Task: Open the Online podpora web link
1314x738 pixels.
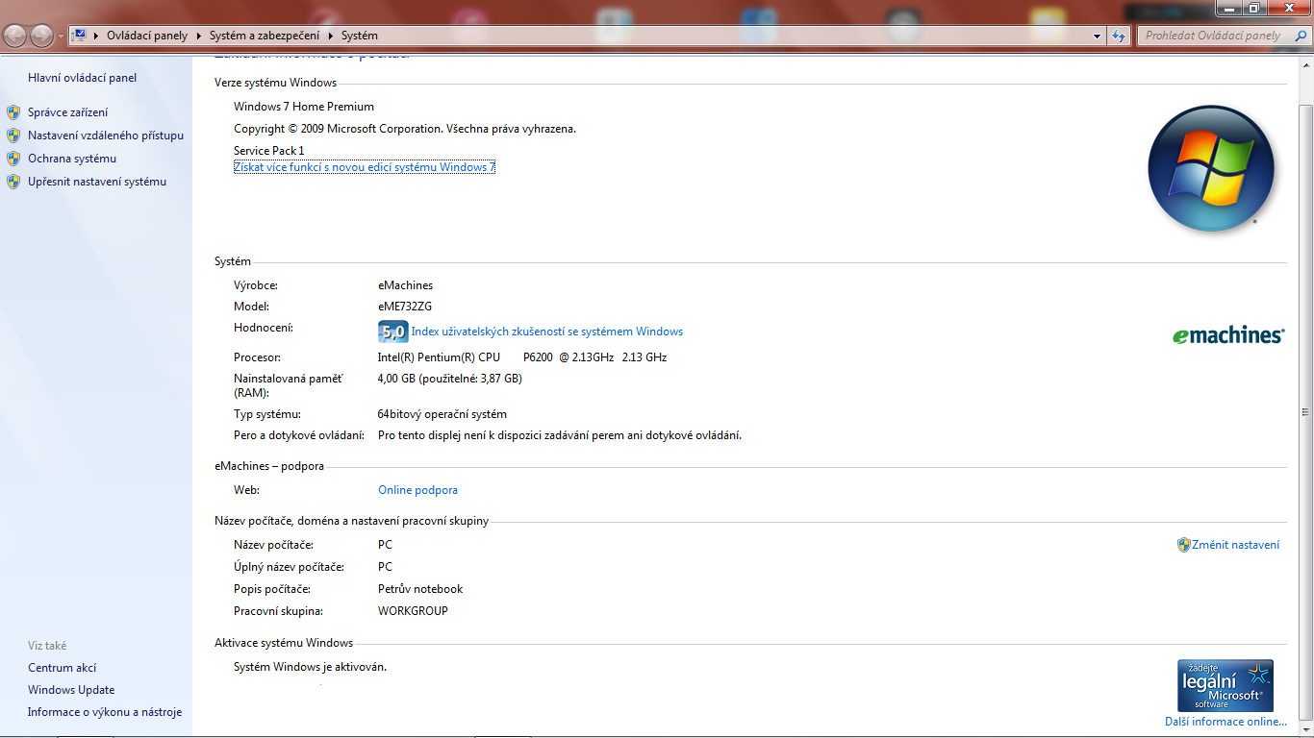Action: pyautogui.click(x=418, y=490)
